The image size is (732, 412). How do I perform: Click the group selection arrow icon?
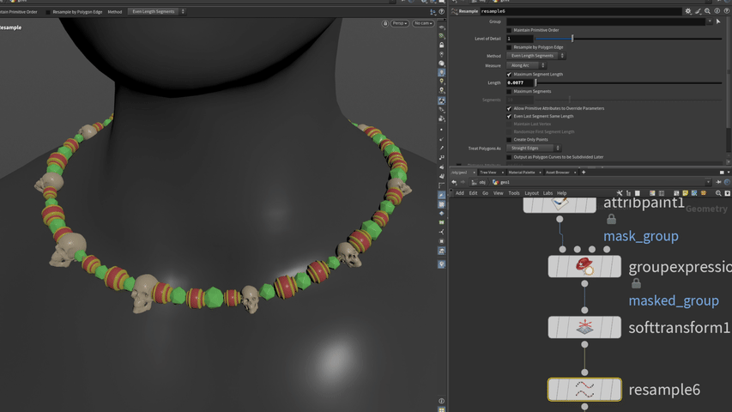pyautogui.click(x=718, y=21)
